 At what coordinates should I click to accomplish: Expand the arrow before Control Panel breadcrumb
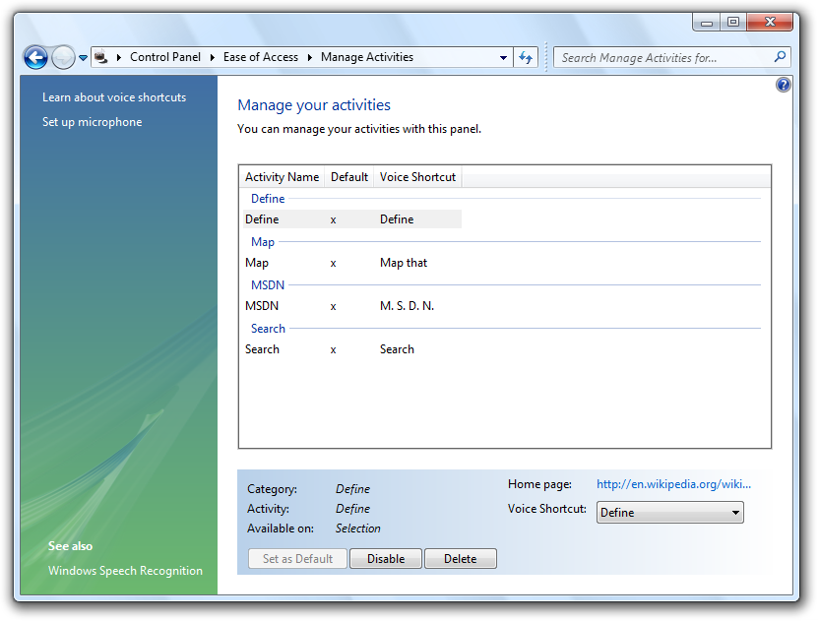click(x=119, y=57)
